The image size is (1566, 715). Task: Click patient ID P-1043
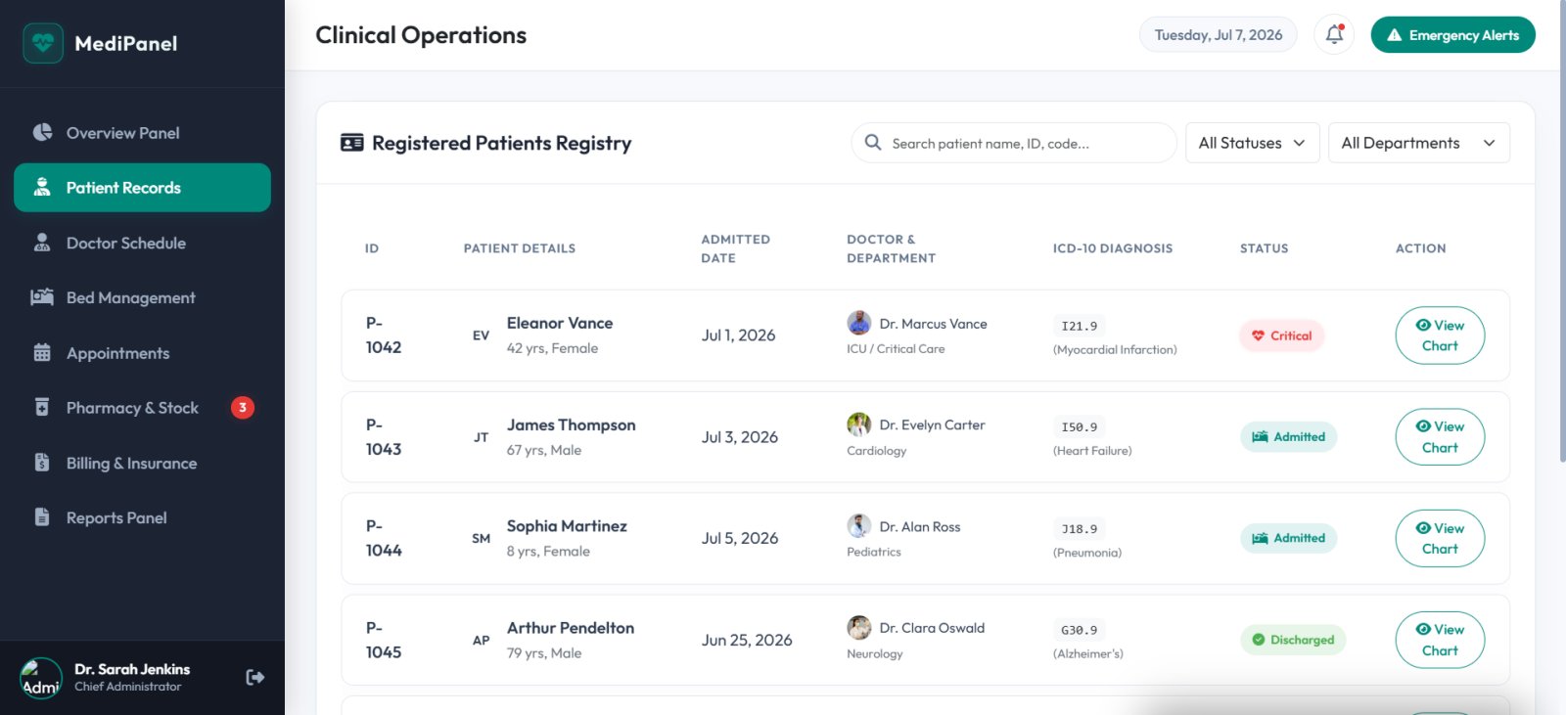pos(384,437)
